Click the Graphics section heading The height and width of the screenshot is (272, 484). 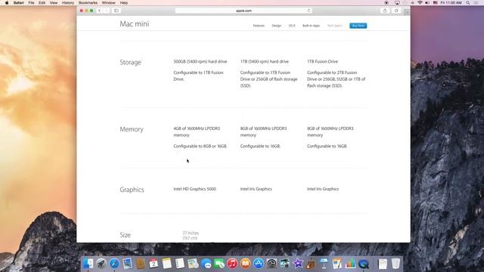pos(132,190)
